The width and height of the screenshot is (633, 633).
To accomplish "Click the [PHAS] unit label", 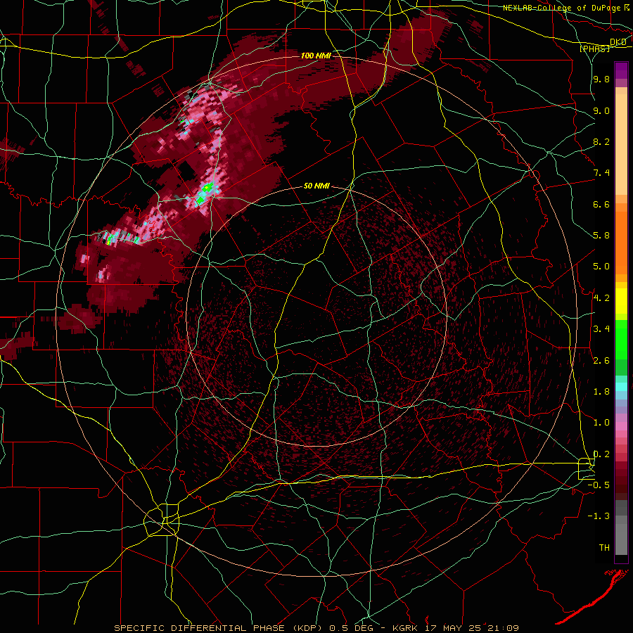I will 594,49.
